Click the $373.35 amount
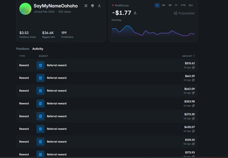 (x=189, y=114)
